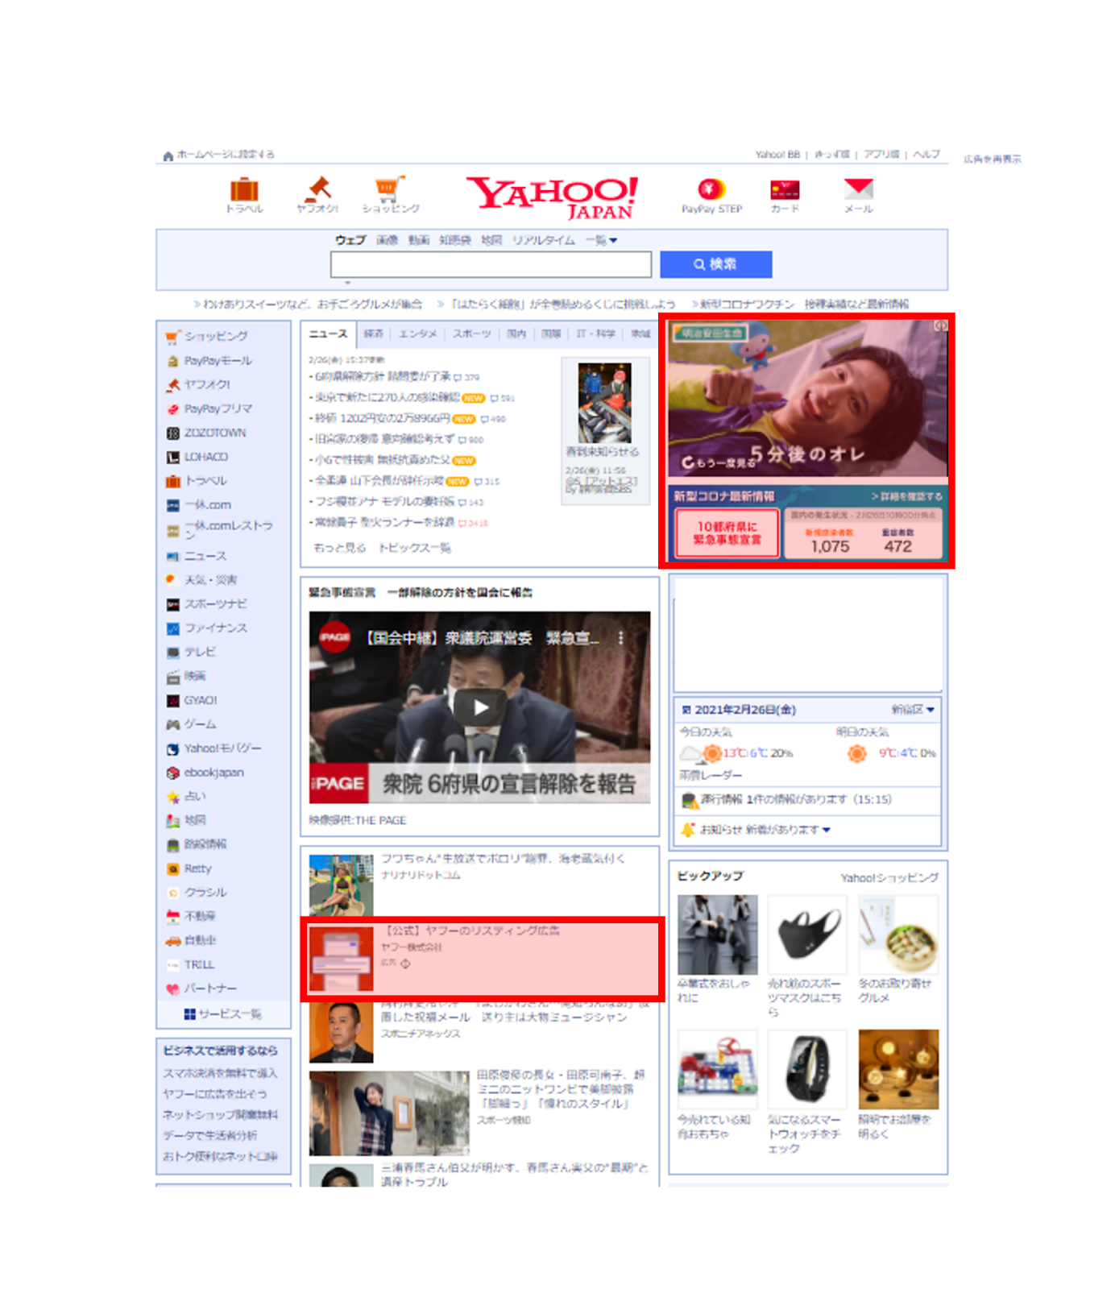Screen dimensions: 1115x1289
Task: Click the Yahoo!ショッピング link in ピックアップ
Action: [x=889, y=877]
